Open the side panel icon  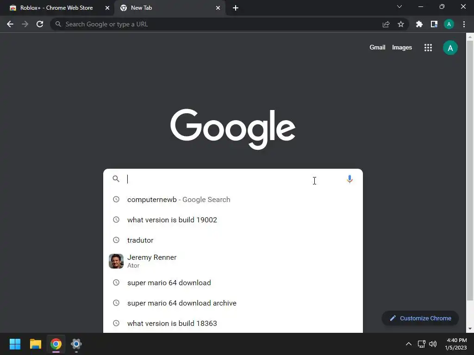coord(434,24)
